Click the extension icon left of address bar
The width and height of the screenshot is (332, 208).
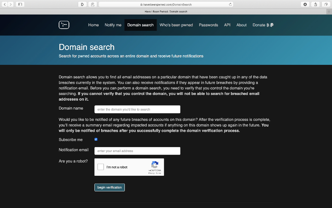(82, 4)
